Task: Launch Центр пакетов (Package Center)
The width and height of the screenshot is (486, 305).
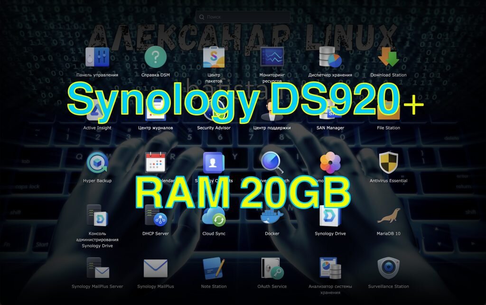Action: (214, 57)
